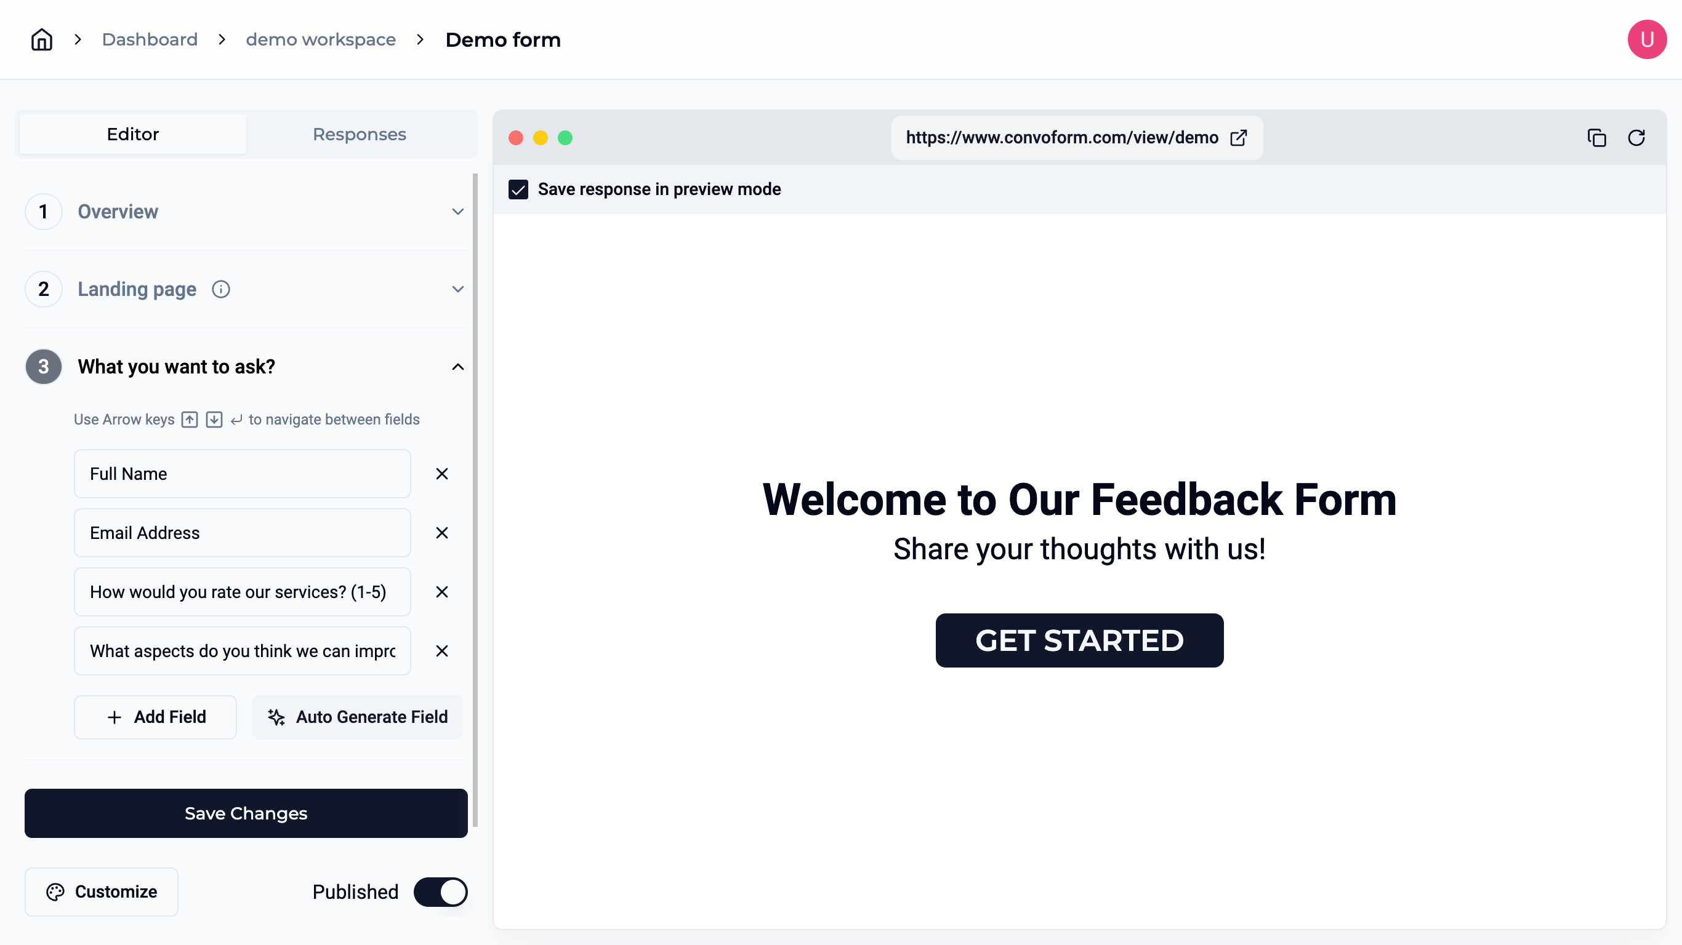The image size is (1682, 945).
Task: Click the home breadcrumb icon
Action: [x=41, y=39]
